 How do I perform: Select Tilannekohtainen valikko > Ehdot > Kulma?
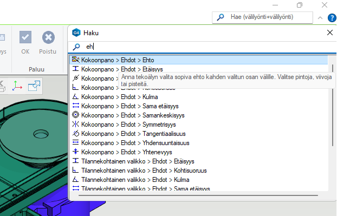pyautogui.click(x=199, y=180)
